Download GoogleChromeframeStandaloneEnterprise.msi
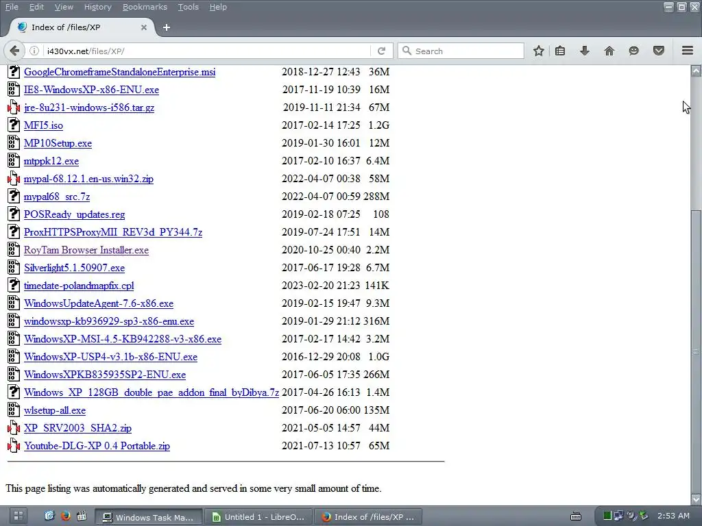This screenshot has width=702, height=526. point(119,71)
